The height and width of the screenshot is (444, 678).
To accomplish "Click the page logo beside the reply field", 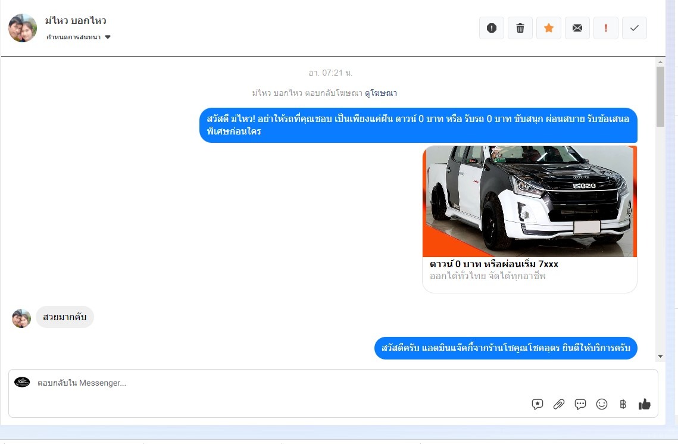I will pos(22,382).
